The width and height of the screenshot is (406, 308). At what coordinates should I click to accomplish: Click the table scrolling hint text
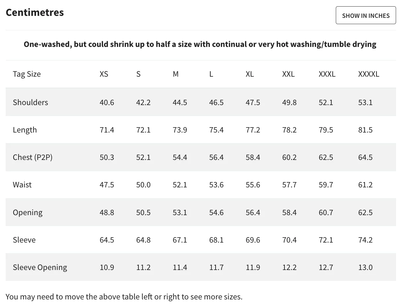point(124,297)
